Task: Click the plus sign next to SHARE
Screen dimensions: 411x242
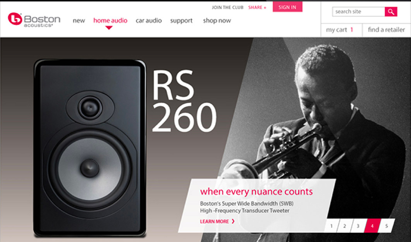Action: (265, 8)
